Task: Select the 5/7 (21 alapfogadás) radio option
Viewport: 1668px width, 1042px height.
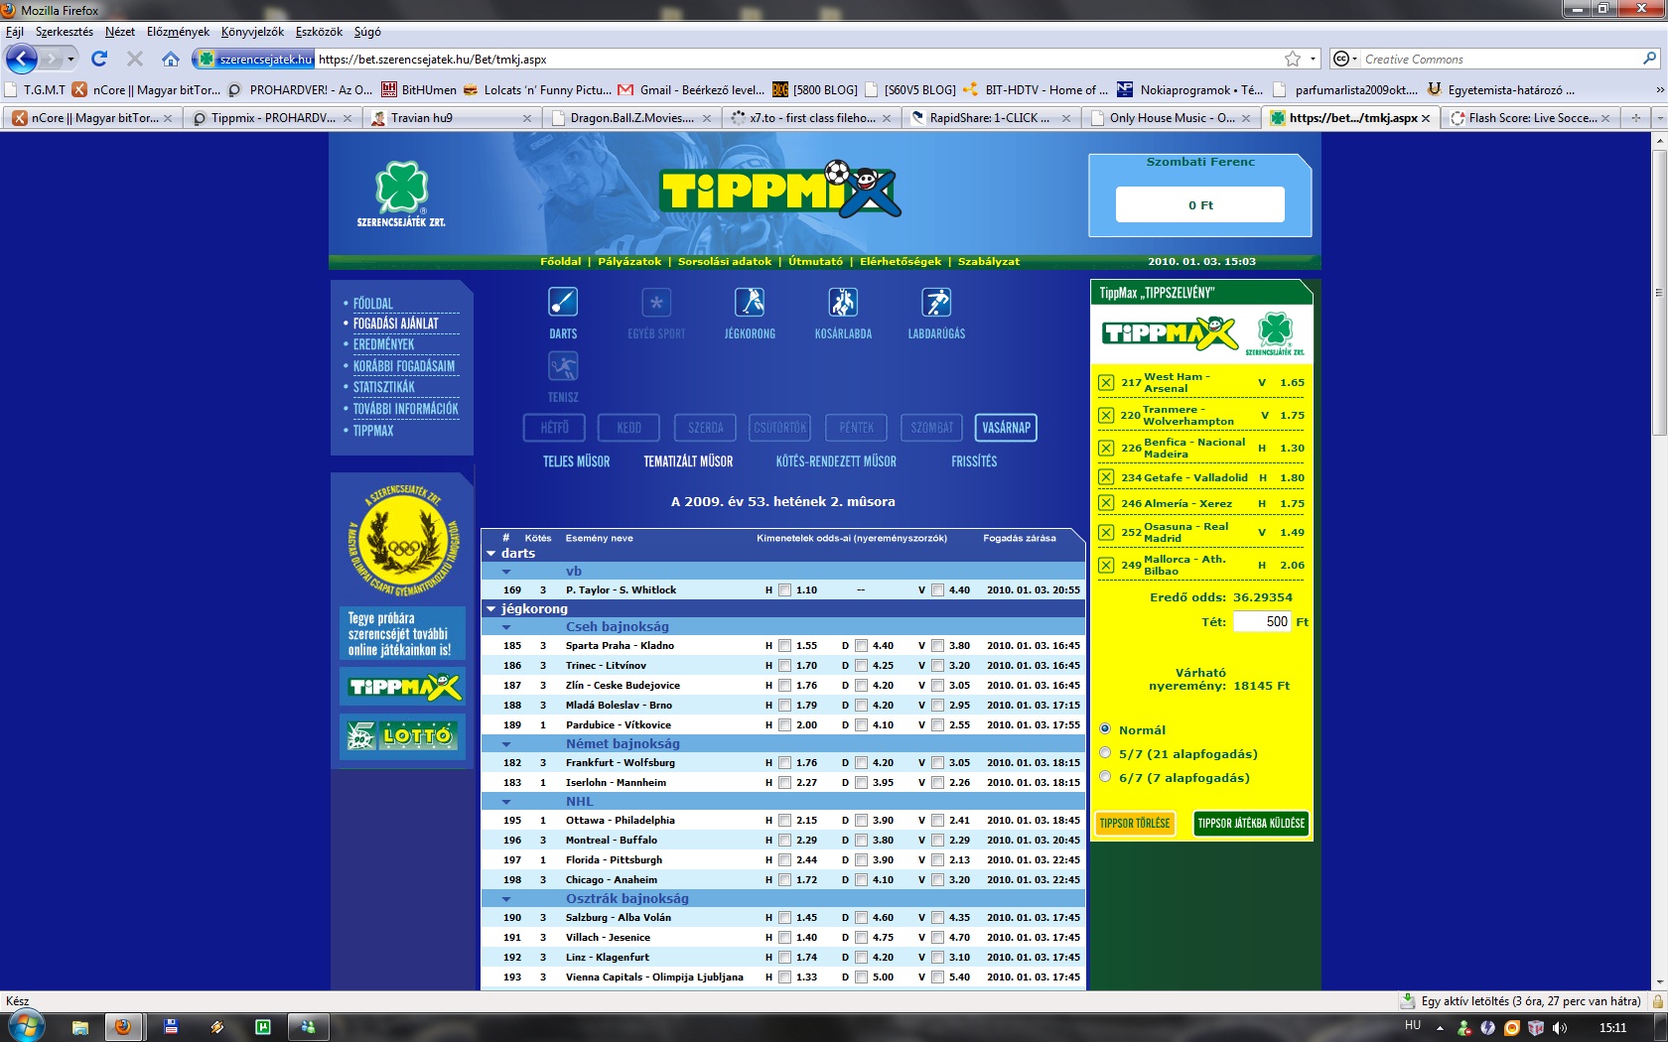Action: tap(1105, 753)
